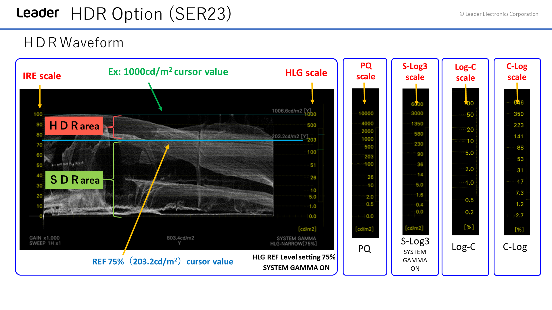Click the 803.4cd/m2 value below the waveform
The image size is (552, 310).
(180, 238)
